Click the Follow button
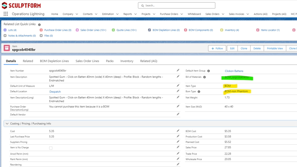 tap(217, 48)
